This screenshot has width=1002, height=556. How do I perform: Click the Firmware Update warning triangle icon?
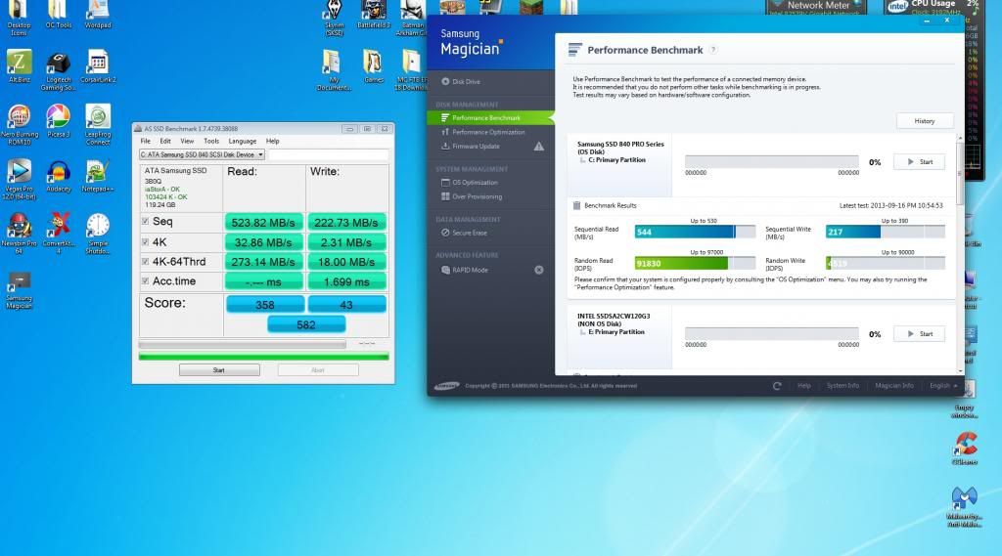[x=539, y=147]
